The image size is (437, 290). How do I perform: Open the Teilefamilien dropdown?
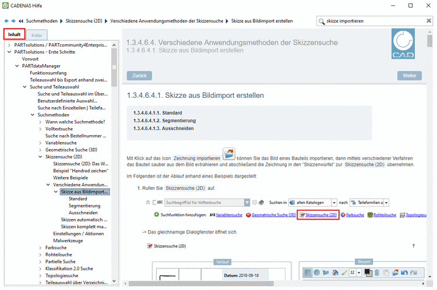386,203
